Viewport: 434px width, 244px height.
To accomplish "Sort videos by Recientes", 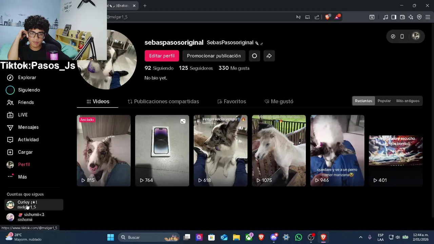I will point(363,101).
